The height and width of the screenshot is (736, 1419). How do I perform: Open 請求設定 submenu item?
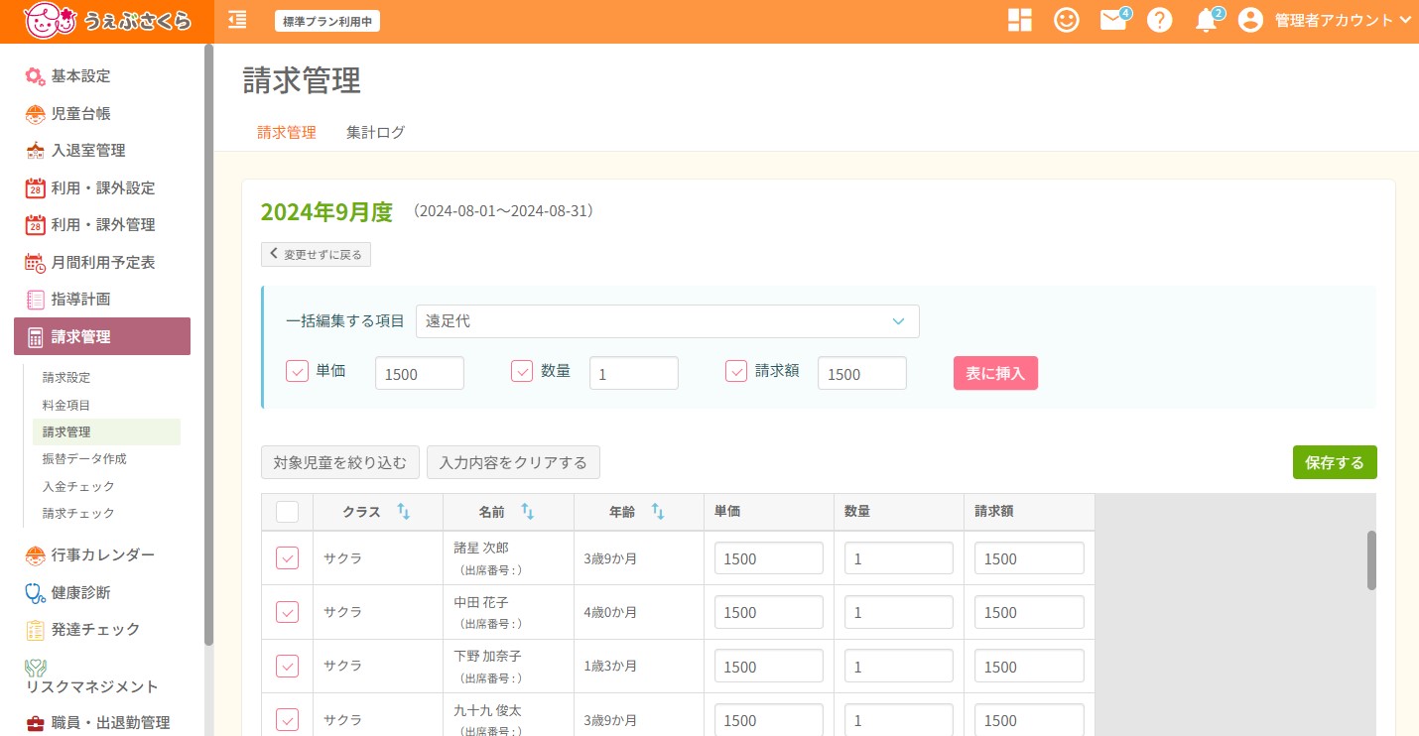click(66, 378)
